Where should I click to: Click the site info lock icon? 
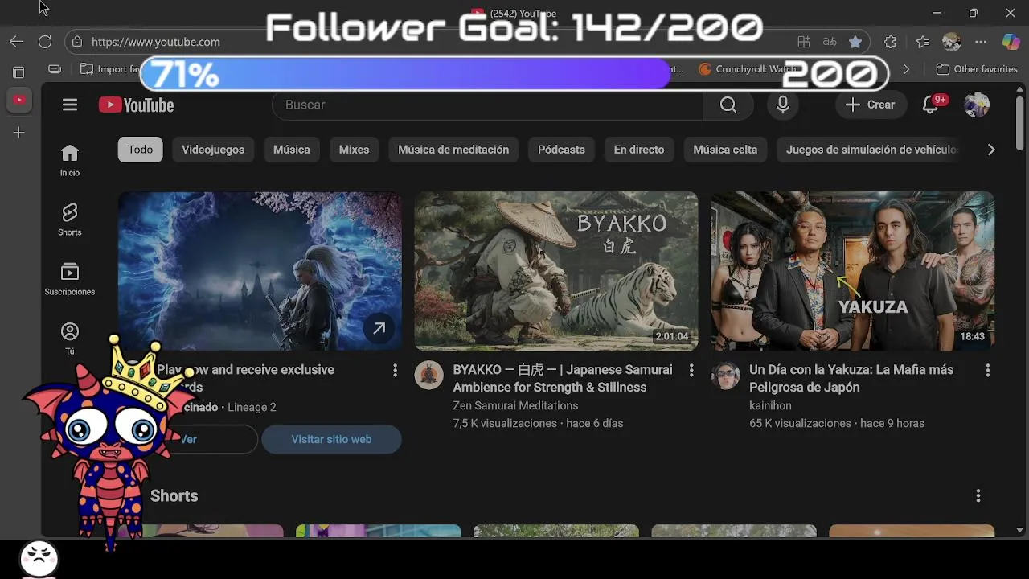(x=76, y=42)
